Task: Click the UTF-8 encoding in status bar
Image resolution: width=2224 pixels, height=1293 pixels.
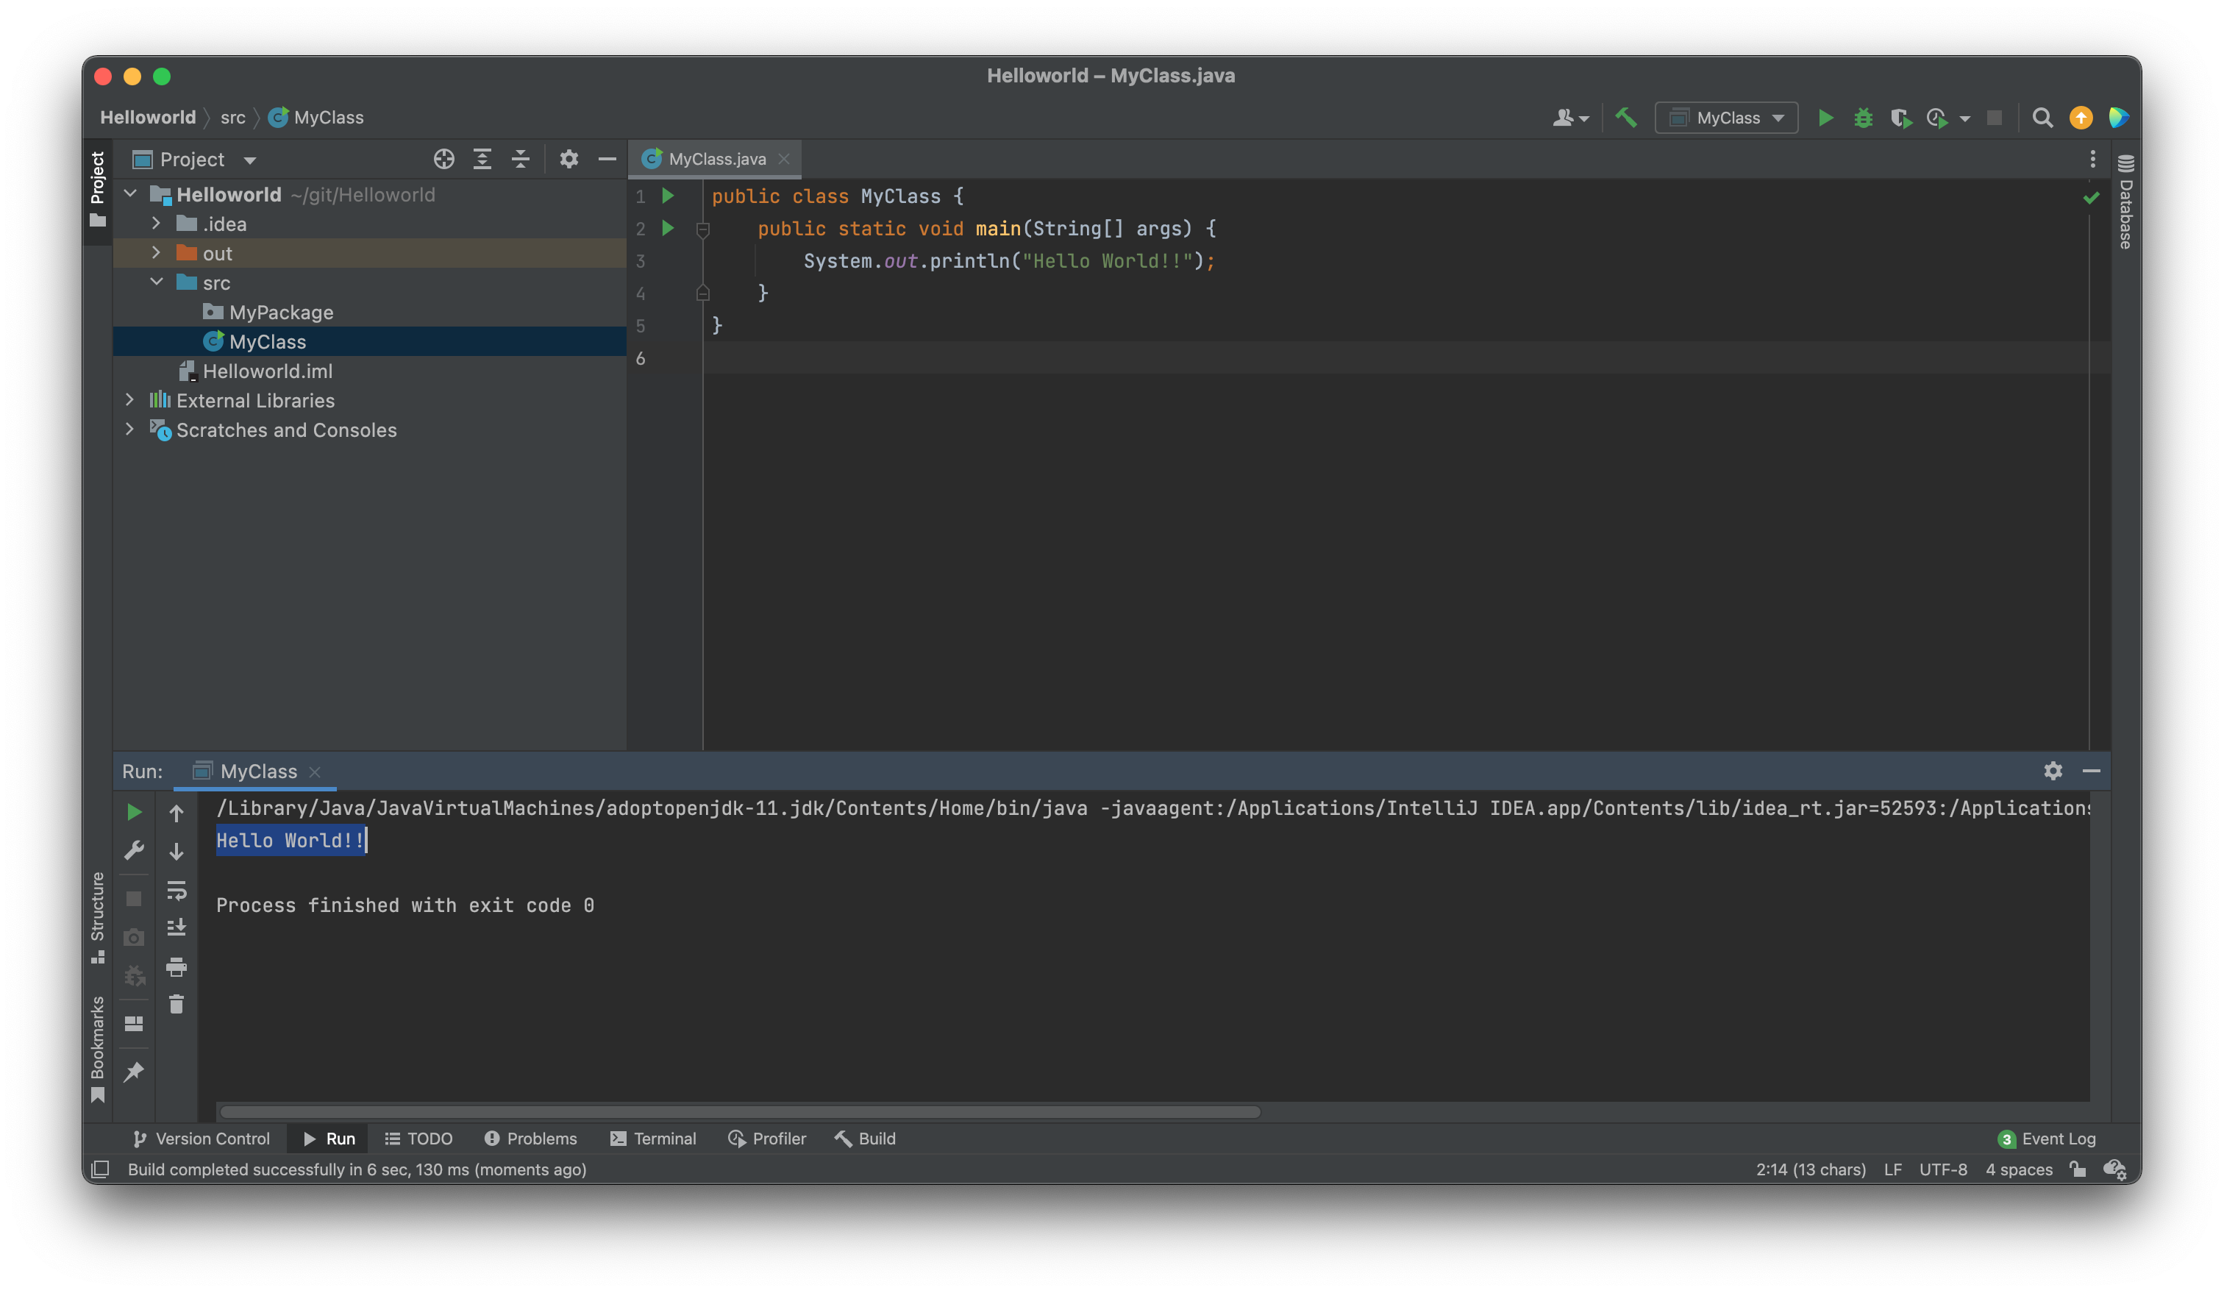Action: point(1942,1169)
